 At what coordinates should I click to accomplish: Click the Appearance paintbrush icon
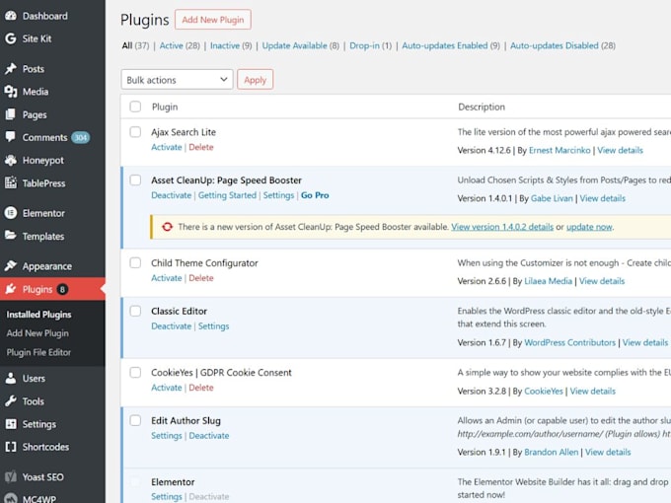click(11, 266)
